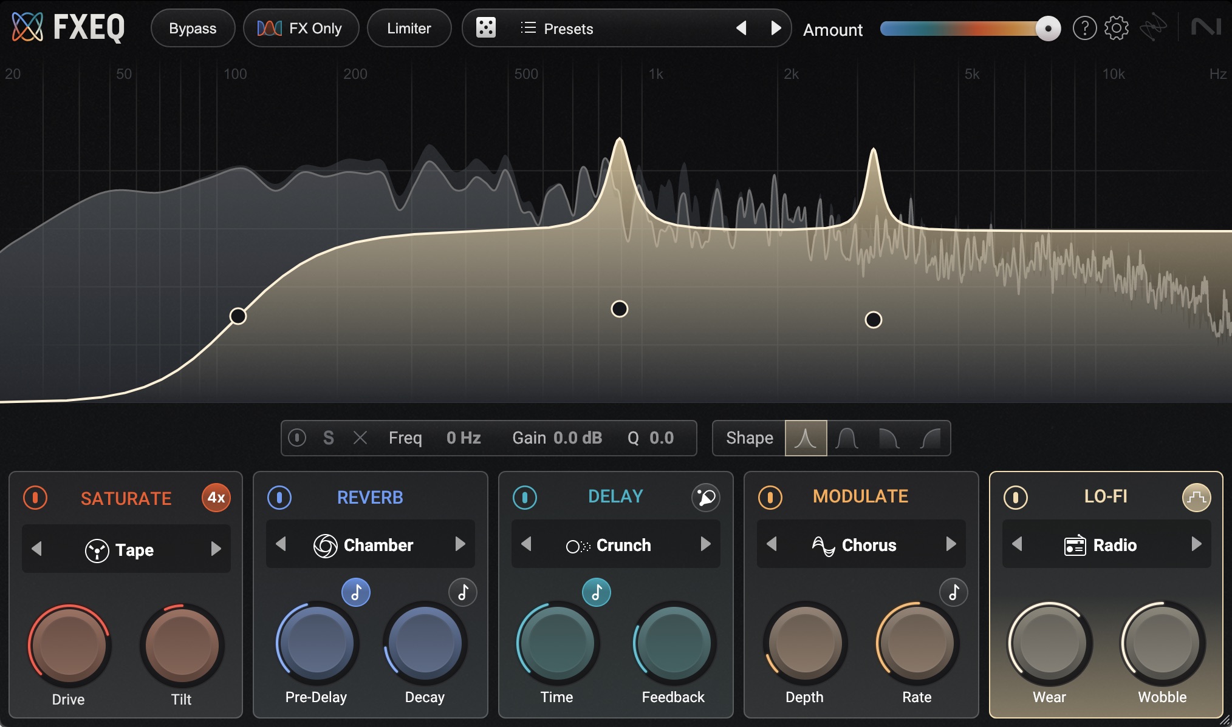This screenshot has height=727, width=1232.
Task: Click the Lo-Fi Wobble knob
Action: (x=1162, y=643)
